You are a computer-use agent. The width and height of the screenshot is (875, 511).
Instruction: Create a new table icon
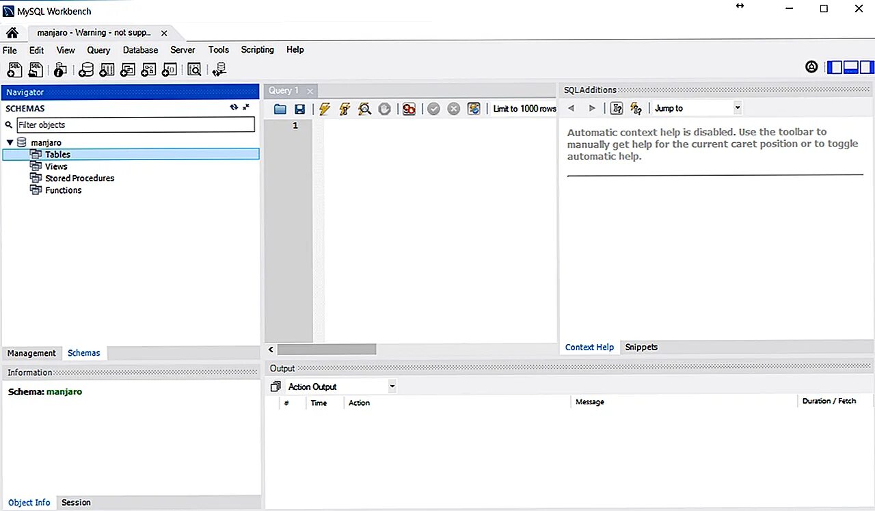pos(107,70)
